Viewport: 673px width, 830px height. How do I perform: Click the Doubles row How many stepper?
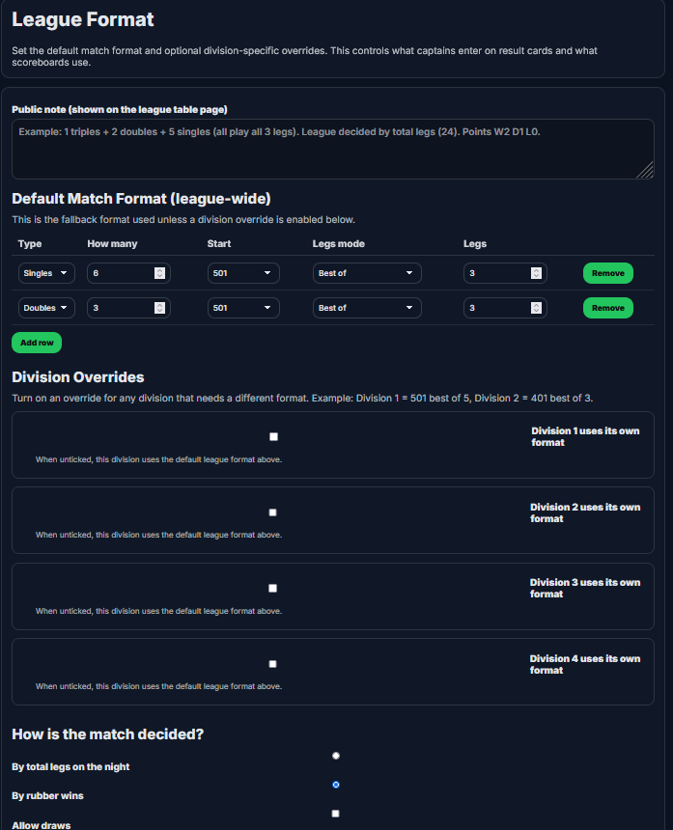[x=159, y=308]
